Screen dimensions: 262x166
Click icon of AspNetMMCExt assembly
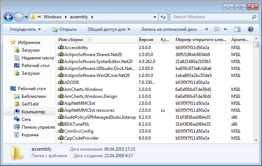[60, 103]
